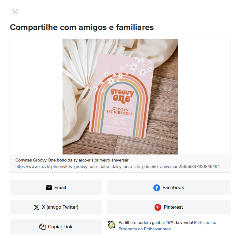Share via the X (antigo Twitter) label

pos(60,207)
